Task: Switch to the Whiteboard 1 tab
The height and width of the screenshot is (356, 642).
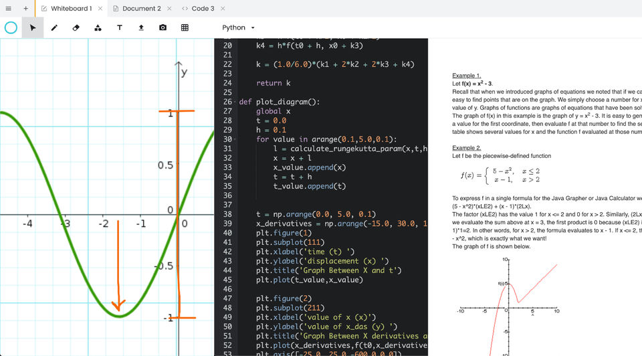Action: click(71, 9)
